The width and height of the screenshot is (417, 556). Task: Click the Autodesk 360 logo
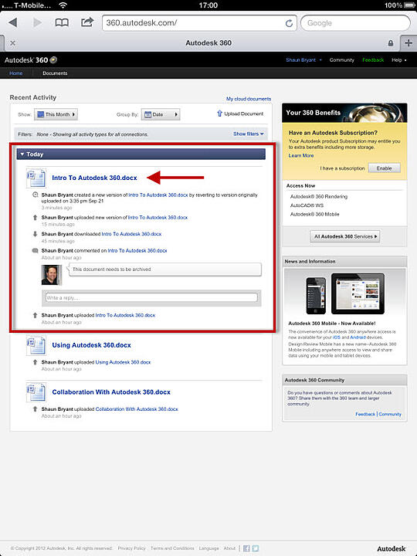coord(30,60)
